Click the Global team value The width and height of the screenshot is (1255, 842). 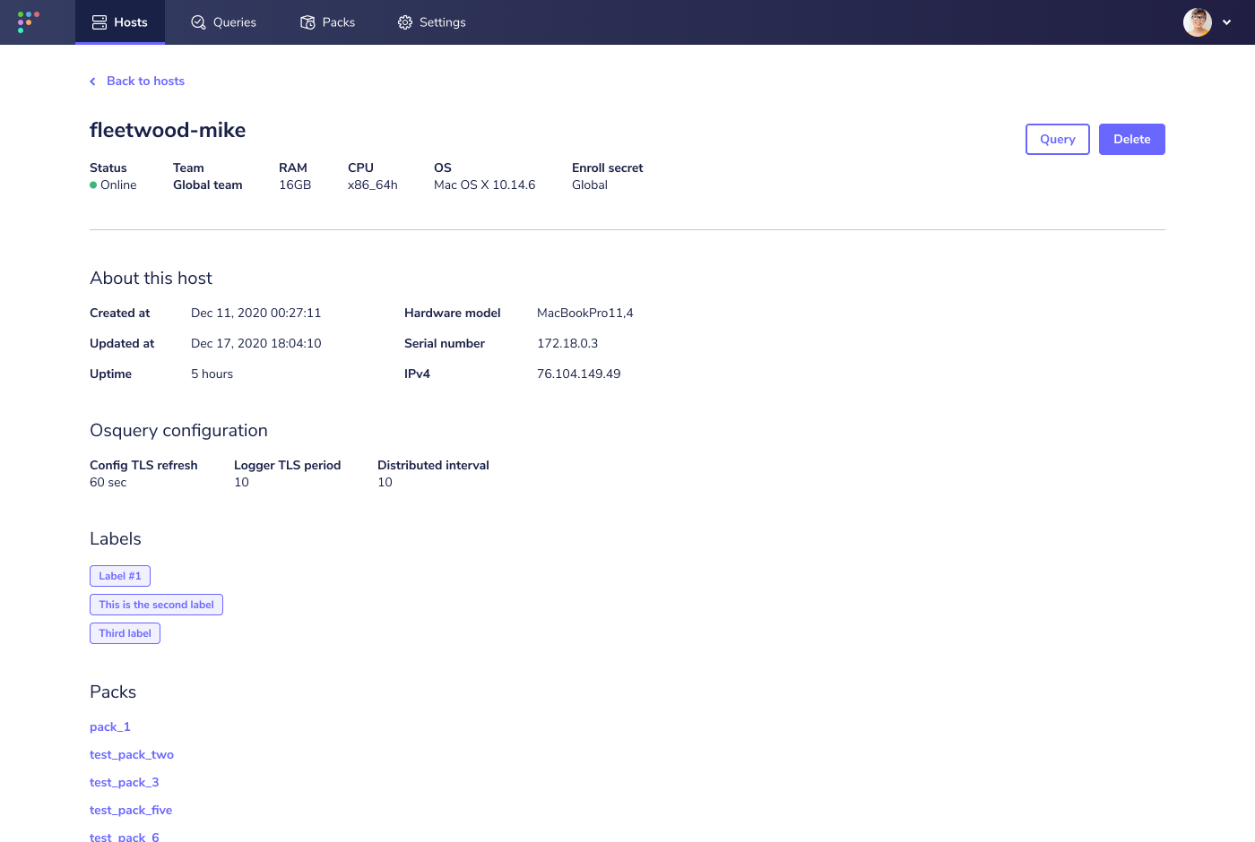208,185
